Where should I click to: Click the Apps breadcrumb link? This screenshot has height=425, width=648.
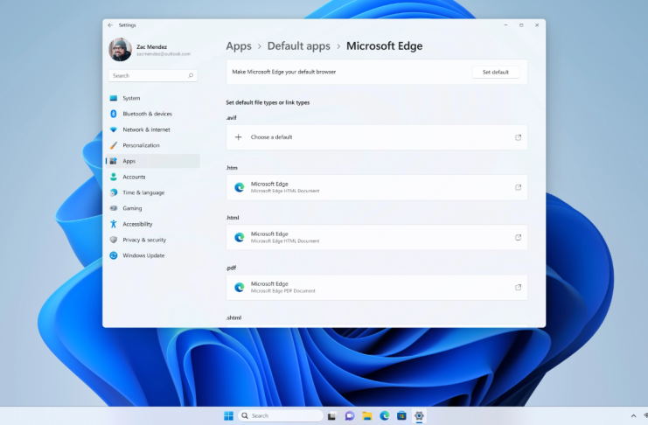point(239,45)
